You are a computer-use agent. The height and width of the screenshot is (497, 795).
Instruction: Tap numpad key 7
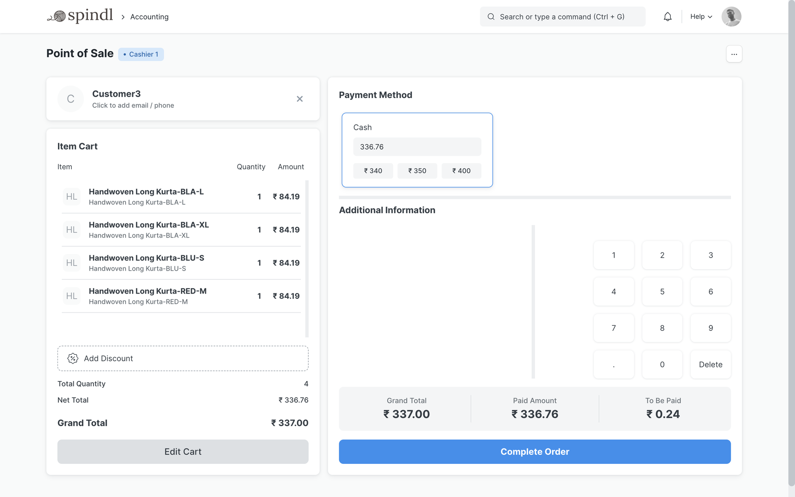(x=614, y=328)
